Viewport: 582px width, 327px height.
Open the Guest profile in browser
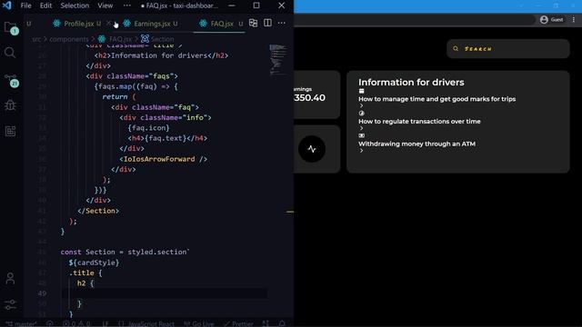552,20
